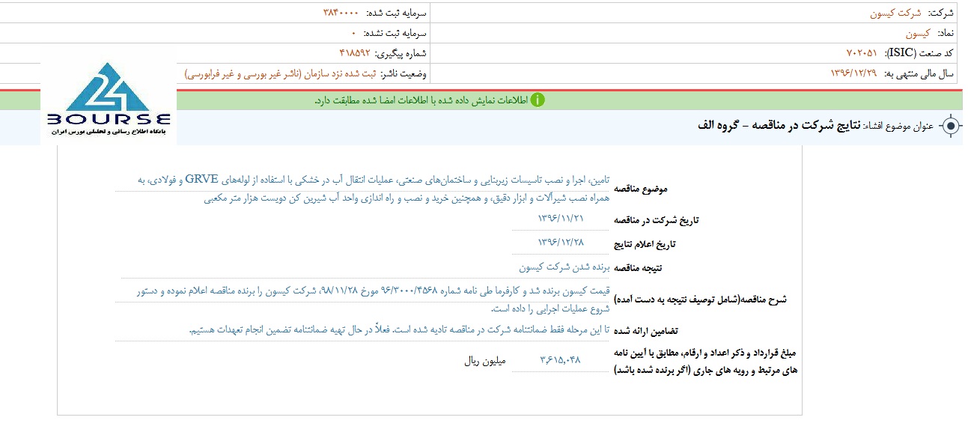
Task: Click label 'سال مالی منتهی به'
Action: point(919,73)
